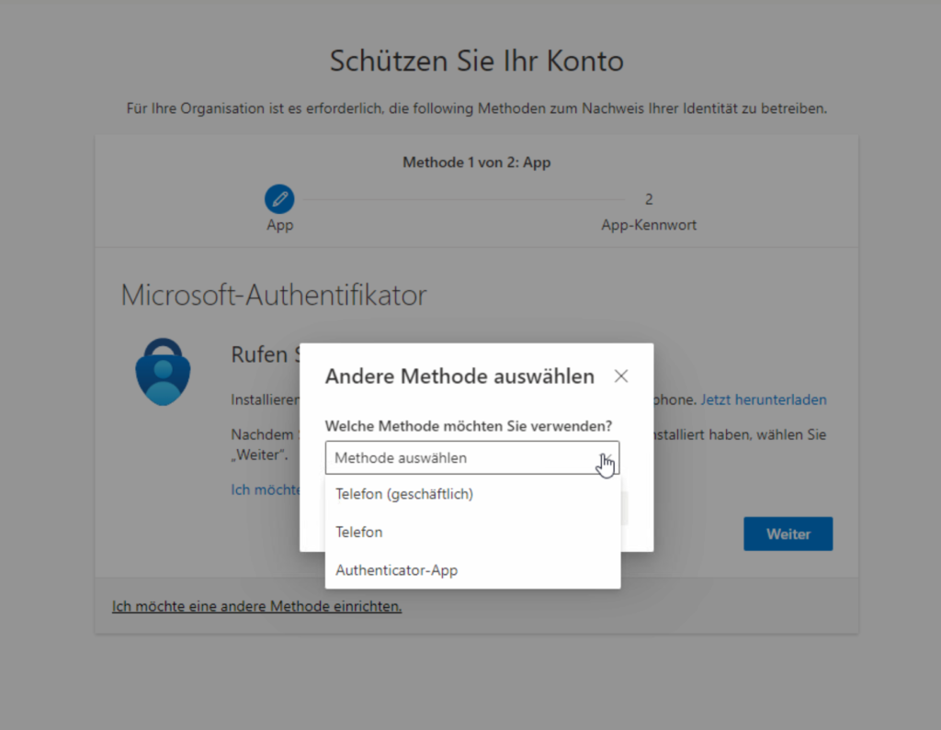Screen dimensions: 941x730
Task: Click Methode 1 von 2: App text
Action: (x=477, y=163)
